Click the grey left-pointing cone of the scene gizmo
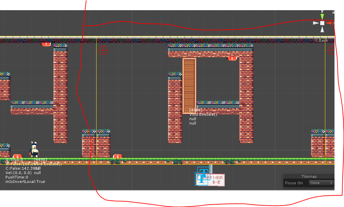This screenshot has width=344, height=207. point(316,23)
